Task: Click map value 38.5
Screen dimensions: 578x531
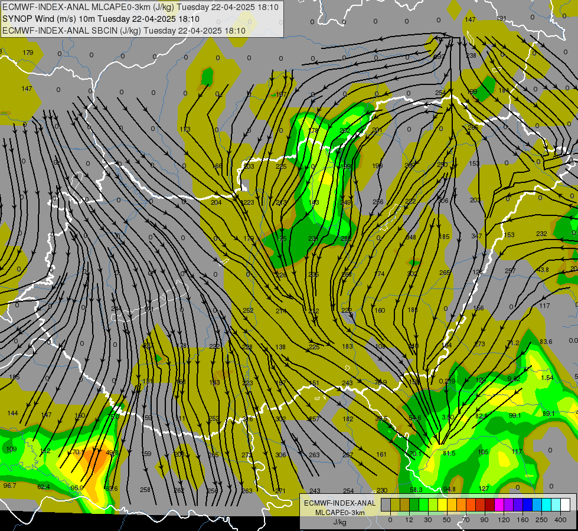Action: coord(381,418)
